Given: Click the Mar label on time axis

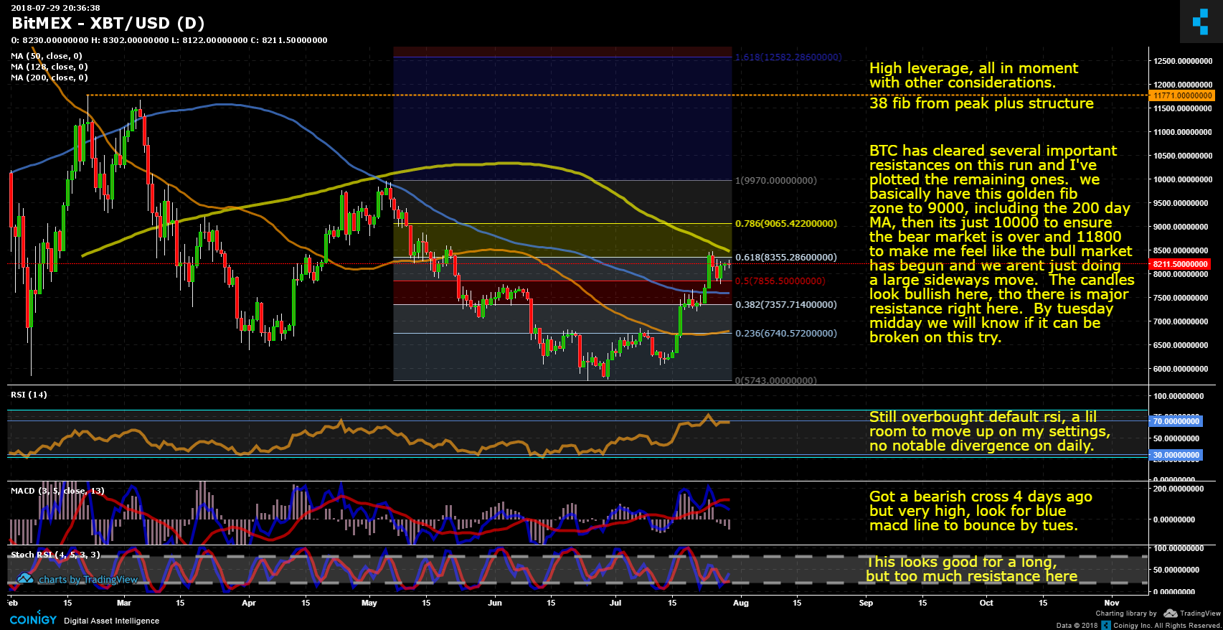Looking at the screenshot, I should pos(124,603).
